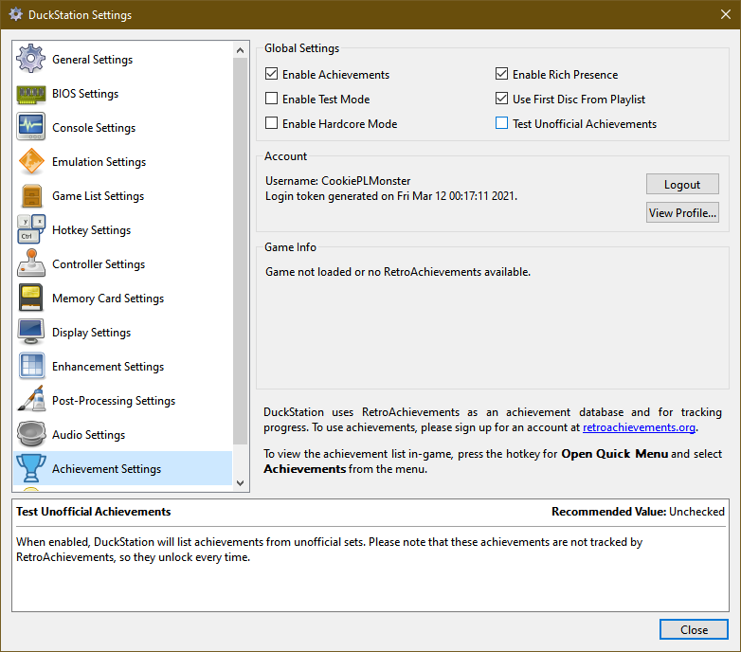Click the Game List Settings drawer icon
The height and width of the screenshot is (652, 741).
pyautogui.click(x=31, y=195)
